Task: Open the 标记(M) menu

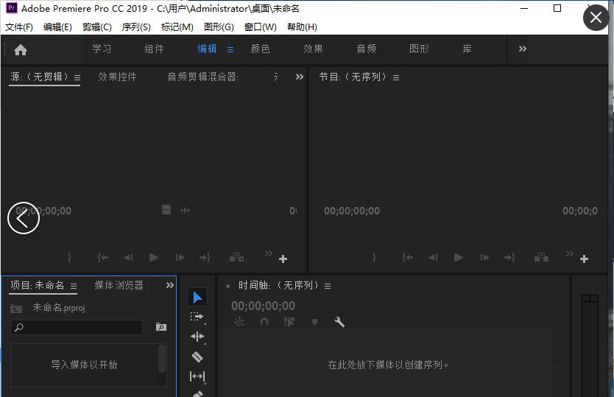Action: tap(177, 27)
